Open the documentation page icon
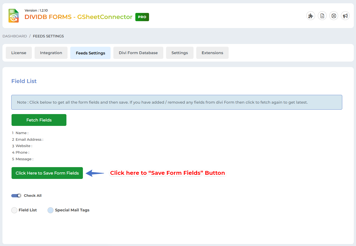The height and width of the screenshot is (246, 356). pyautogui.click(x=322, y=16)
